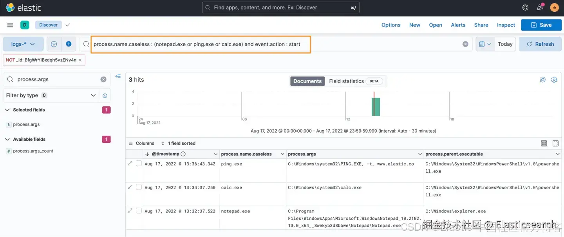The height and width of the screenshot is (237, 564).
Task: Collapse the field list sidebar
Action: coord(118,77)
